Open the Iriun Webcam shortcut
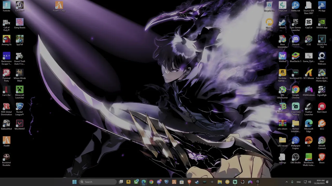The width and height of the screenshot is (332, 186). [x=322, y=59]
